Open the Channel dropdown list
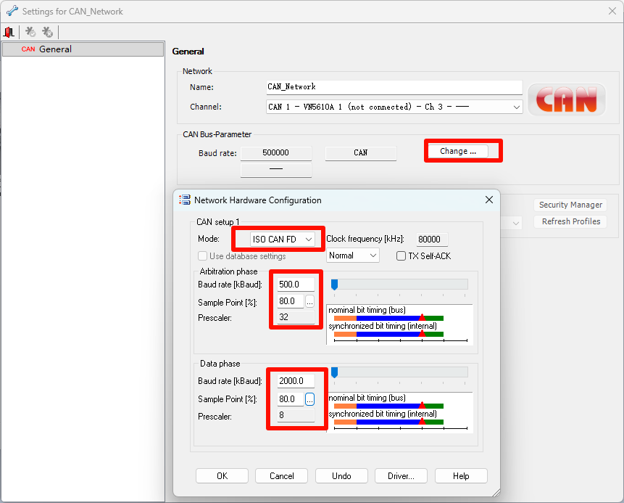 pos(394,107)
